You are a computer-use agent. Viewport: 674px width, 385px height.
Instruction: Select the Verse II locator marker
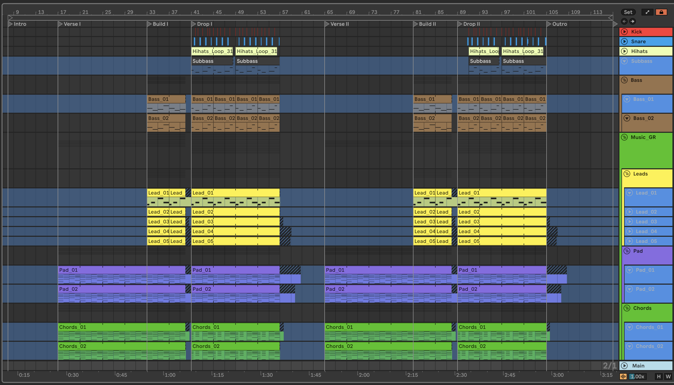coord(327,24)
